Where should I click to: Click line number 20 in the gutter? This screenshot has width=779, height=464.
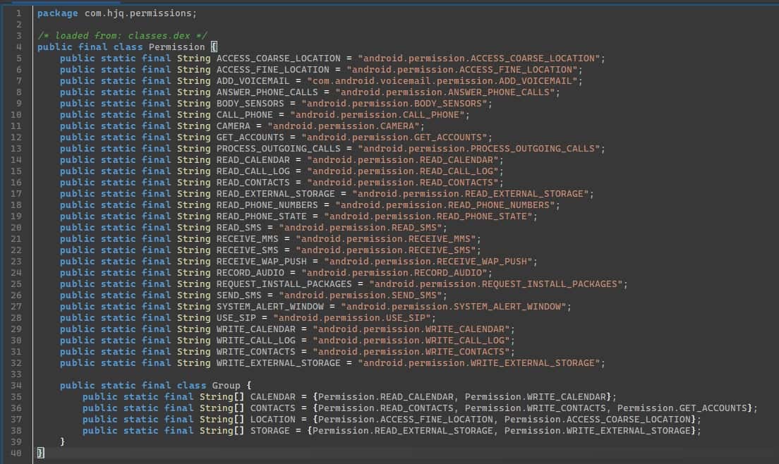coord(16,228)
